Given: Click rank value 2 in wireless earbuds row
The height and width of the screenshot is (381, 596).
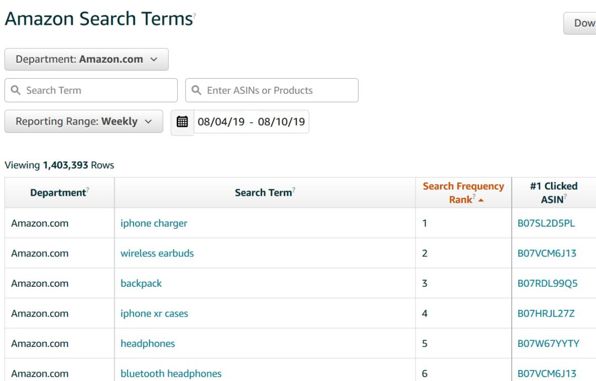Looking at the screenshot, I should 424,254.
